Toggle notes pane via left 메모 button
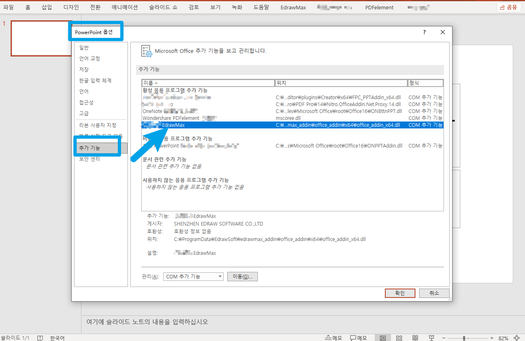Screen dimensions: 525x341 coord(334,338)
